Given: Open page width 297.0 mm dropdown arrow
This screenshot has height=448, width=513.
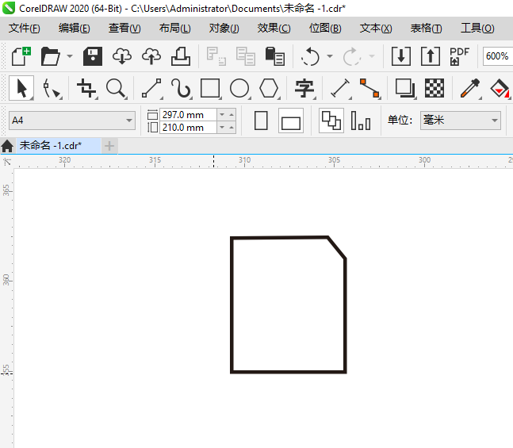Looking at the screenshot, I should click(222, 114).
